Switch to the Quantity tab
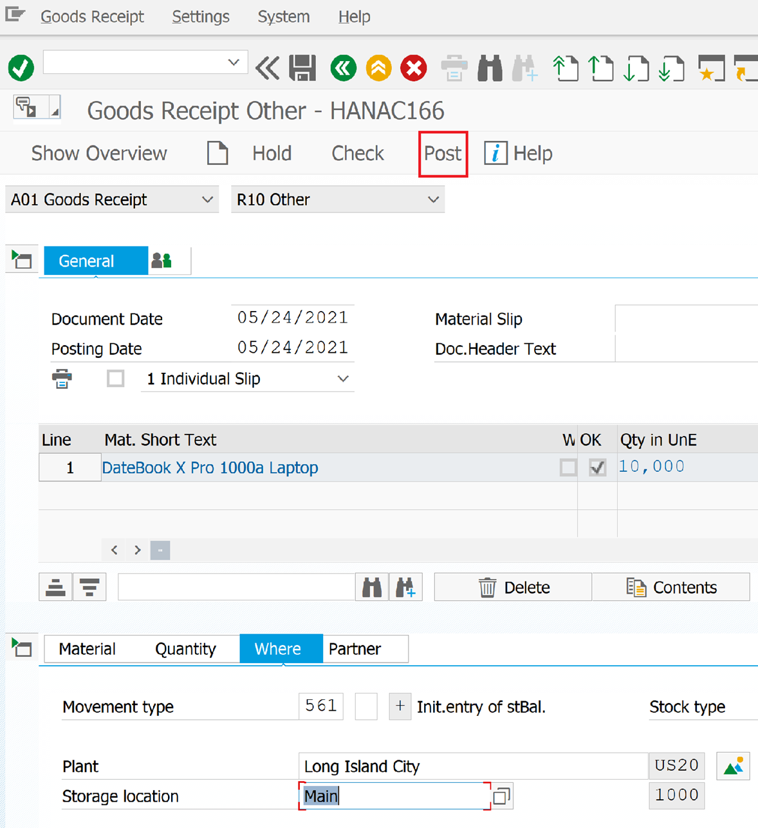 185,649
